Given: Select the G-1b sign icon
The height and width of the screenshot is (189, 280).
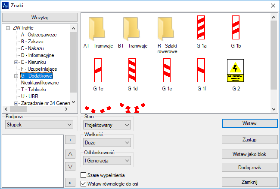Looking at the screenshot, I should [x=236, y=28].
